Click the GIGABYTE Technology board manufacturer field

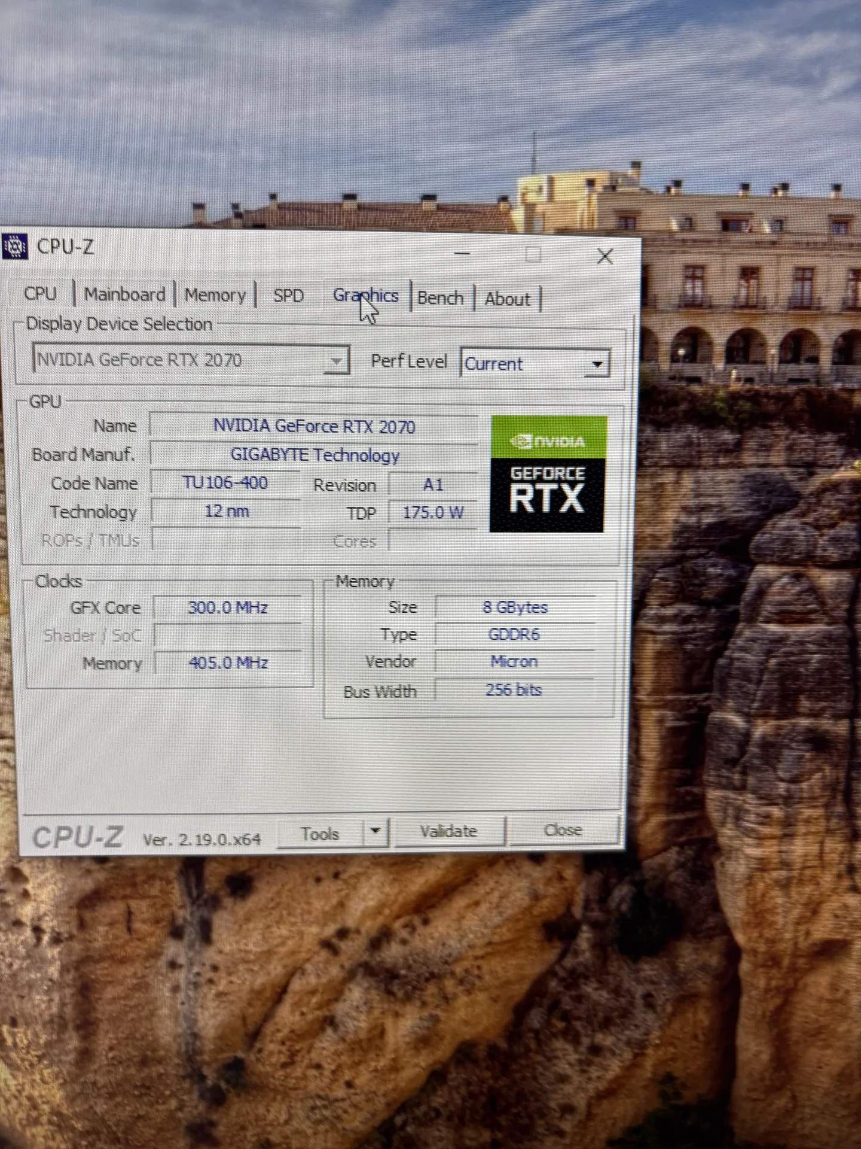coord(314,455)
